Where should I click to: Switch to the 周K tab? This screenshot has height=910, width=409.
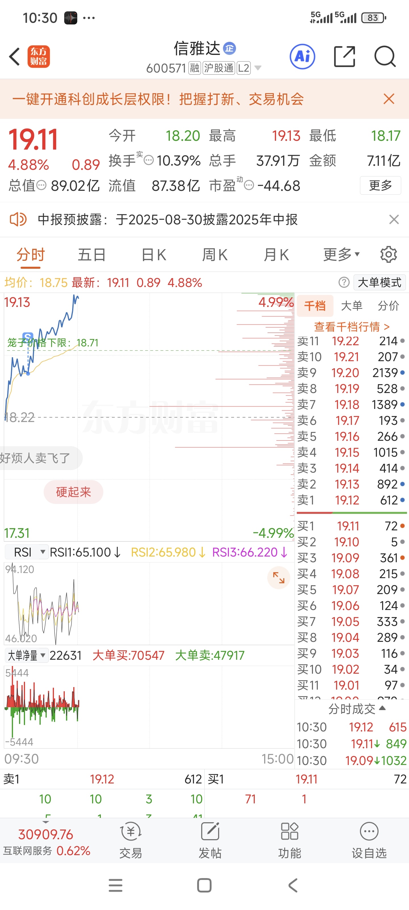tap(215, 255)
